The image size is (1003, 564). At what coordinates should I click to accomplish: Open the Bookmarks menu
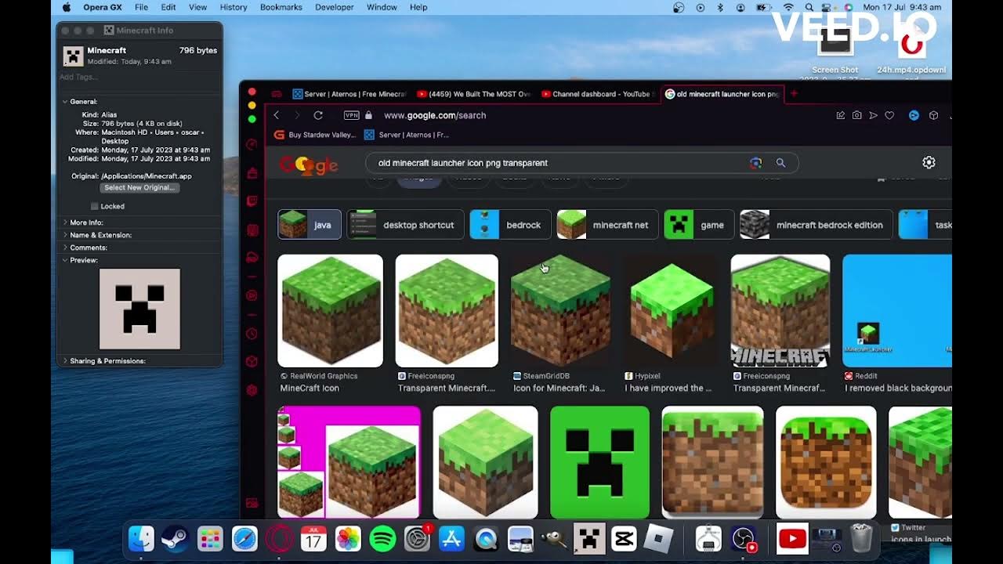[x=281, y=7]
